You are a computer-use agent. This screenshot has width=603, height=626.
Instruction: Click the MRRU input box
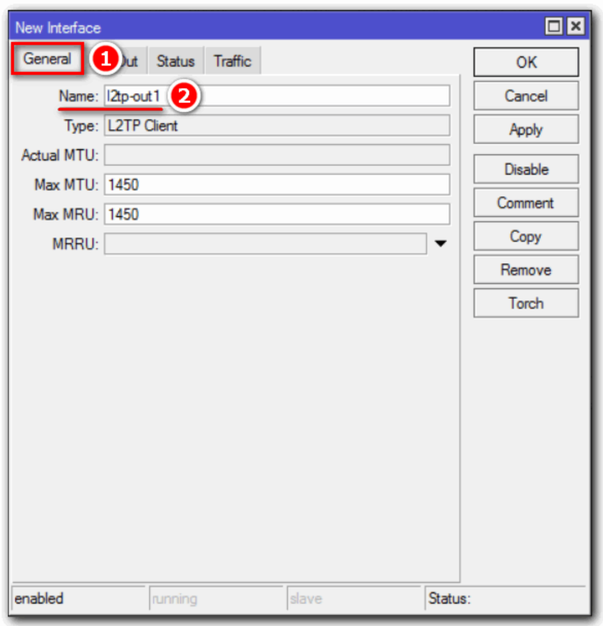264,244
